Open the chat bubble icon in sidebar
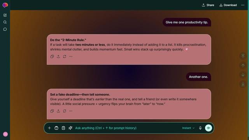249x140 pixels. [5, 29]
